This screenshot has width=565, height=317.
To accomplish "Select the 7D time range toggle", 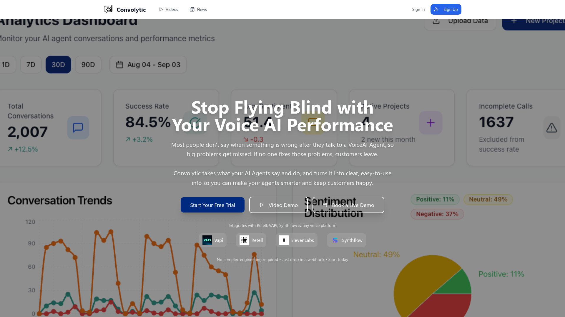I will (x=31, y=65).
